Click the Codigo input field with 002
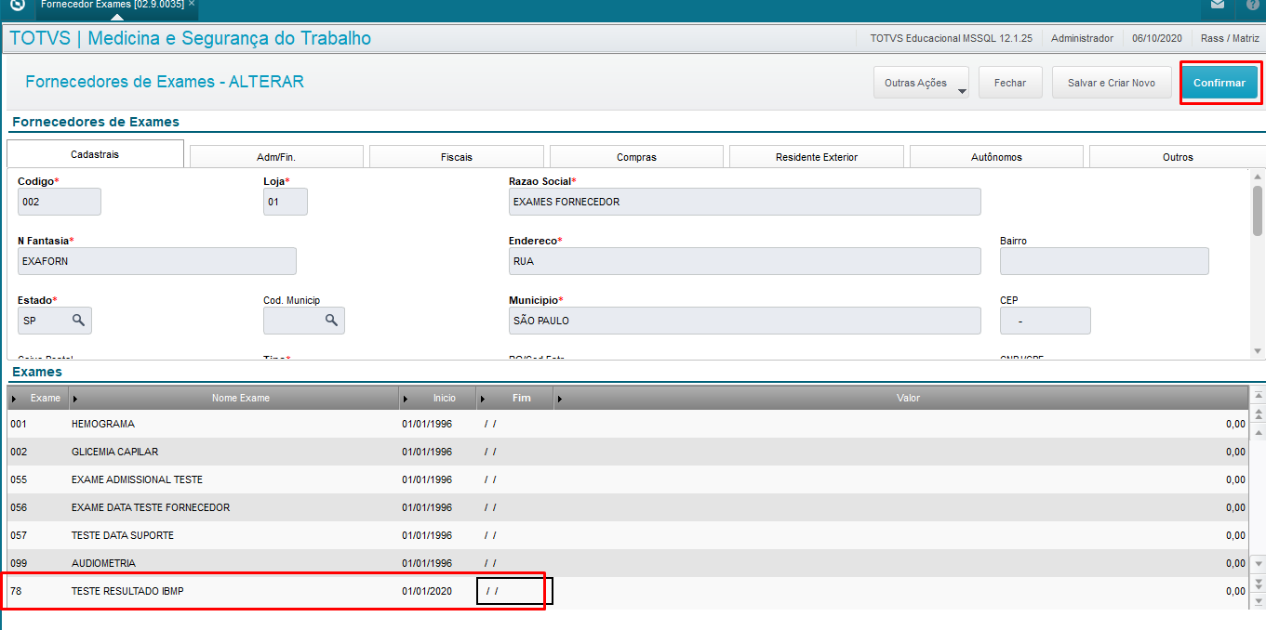1266x630 pixels. click(x=60, y=202)
